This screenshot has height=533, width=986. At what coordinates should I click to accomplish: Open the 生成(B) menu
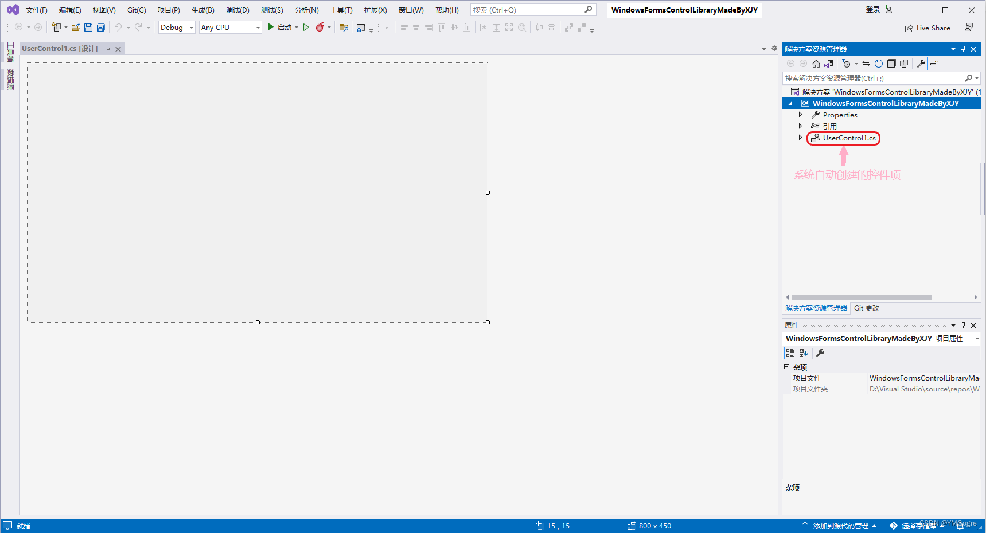coord(202,10)
